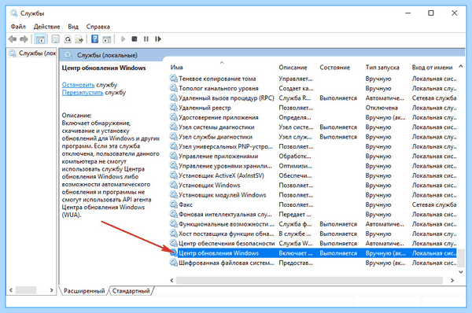Switch to the Стандартный tab

coord(131,291)
